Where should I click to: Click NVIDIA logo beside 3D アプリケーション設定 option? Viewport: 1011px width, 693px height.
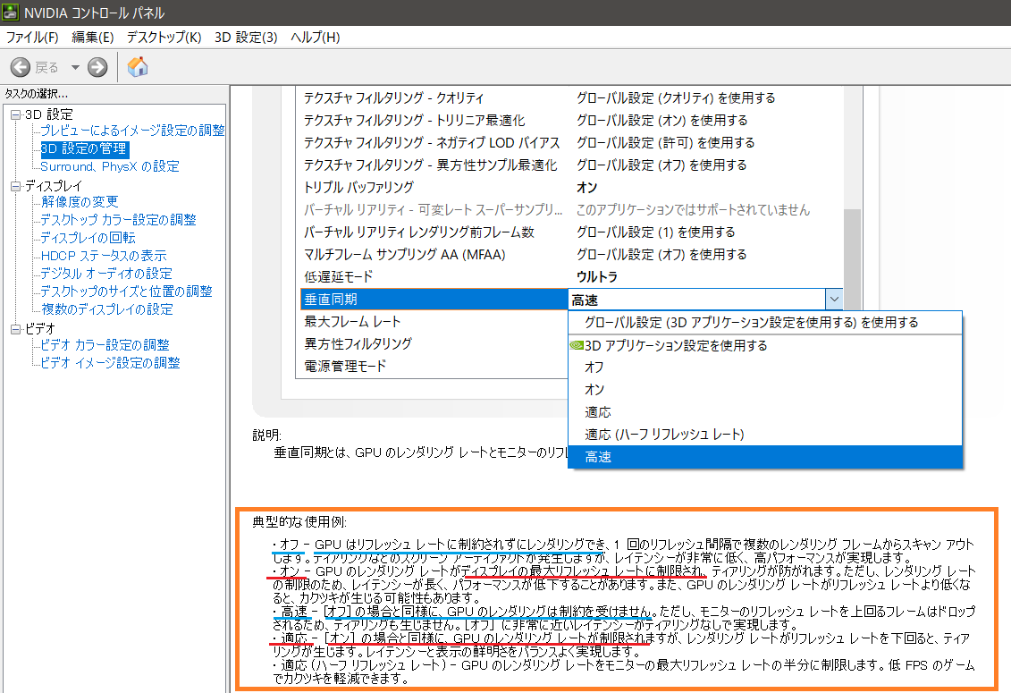577,346
